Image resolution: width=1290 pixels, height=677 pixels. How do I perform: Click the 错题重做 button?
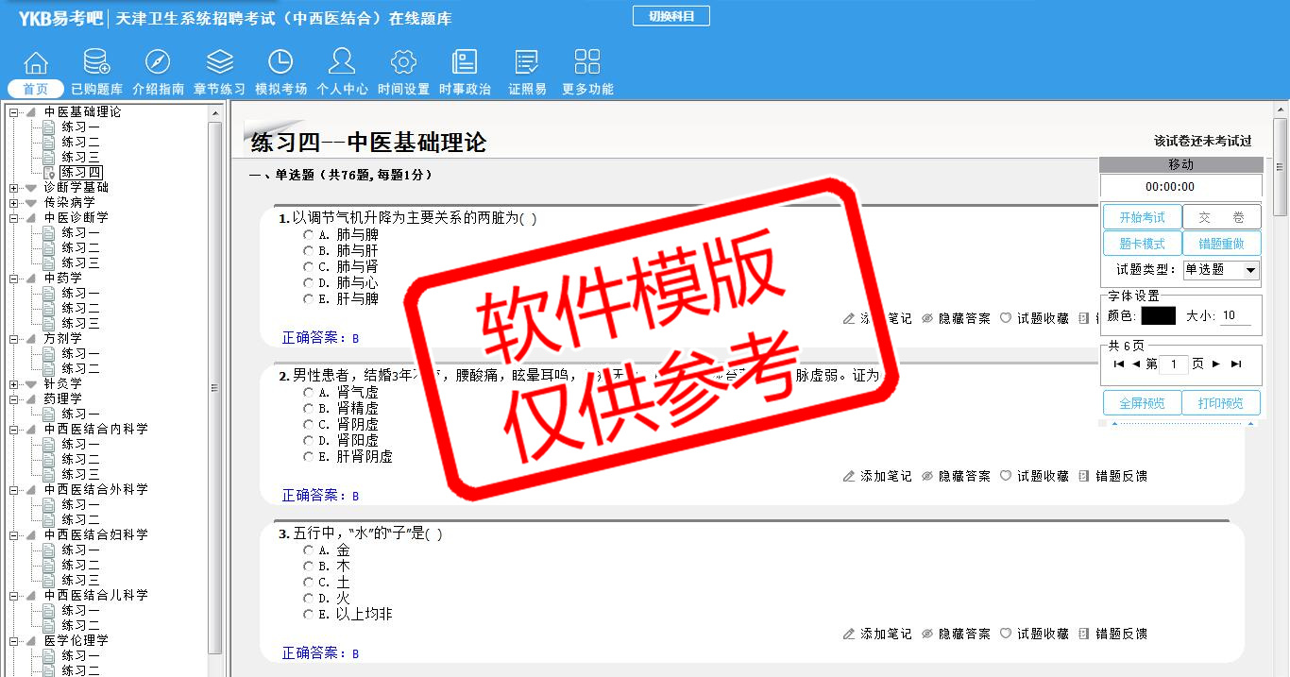click(x=1221, y=244)
